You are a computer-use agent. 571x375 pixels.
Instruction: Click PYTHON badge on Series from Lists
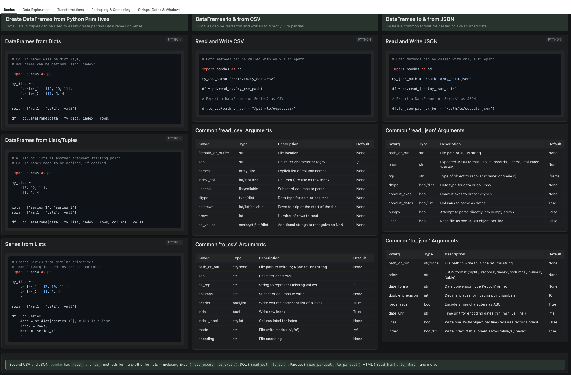[x=174, y=242]
